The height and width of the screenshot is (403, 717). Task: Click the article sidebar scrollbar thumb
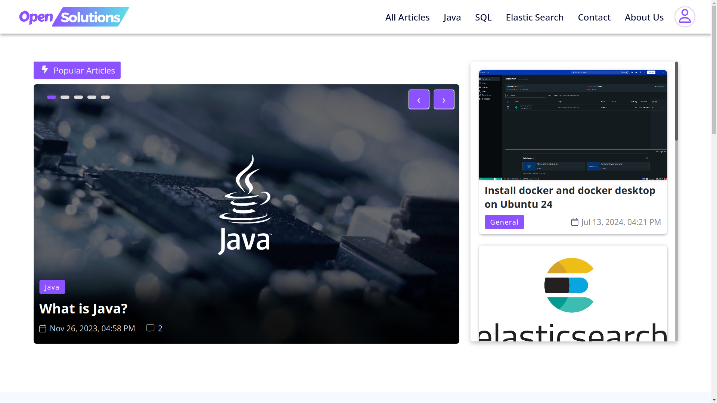point(676,101)
